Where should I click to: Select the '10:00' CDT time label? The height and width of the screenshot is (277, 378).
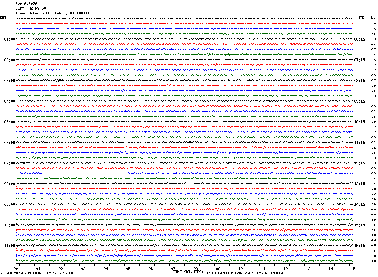[10, 225]
